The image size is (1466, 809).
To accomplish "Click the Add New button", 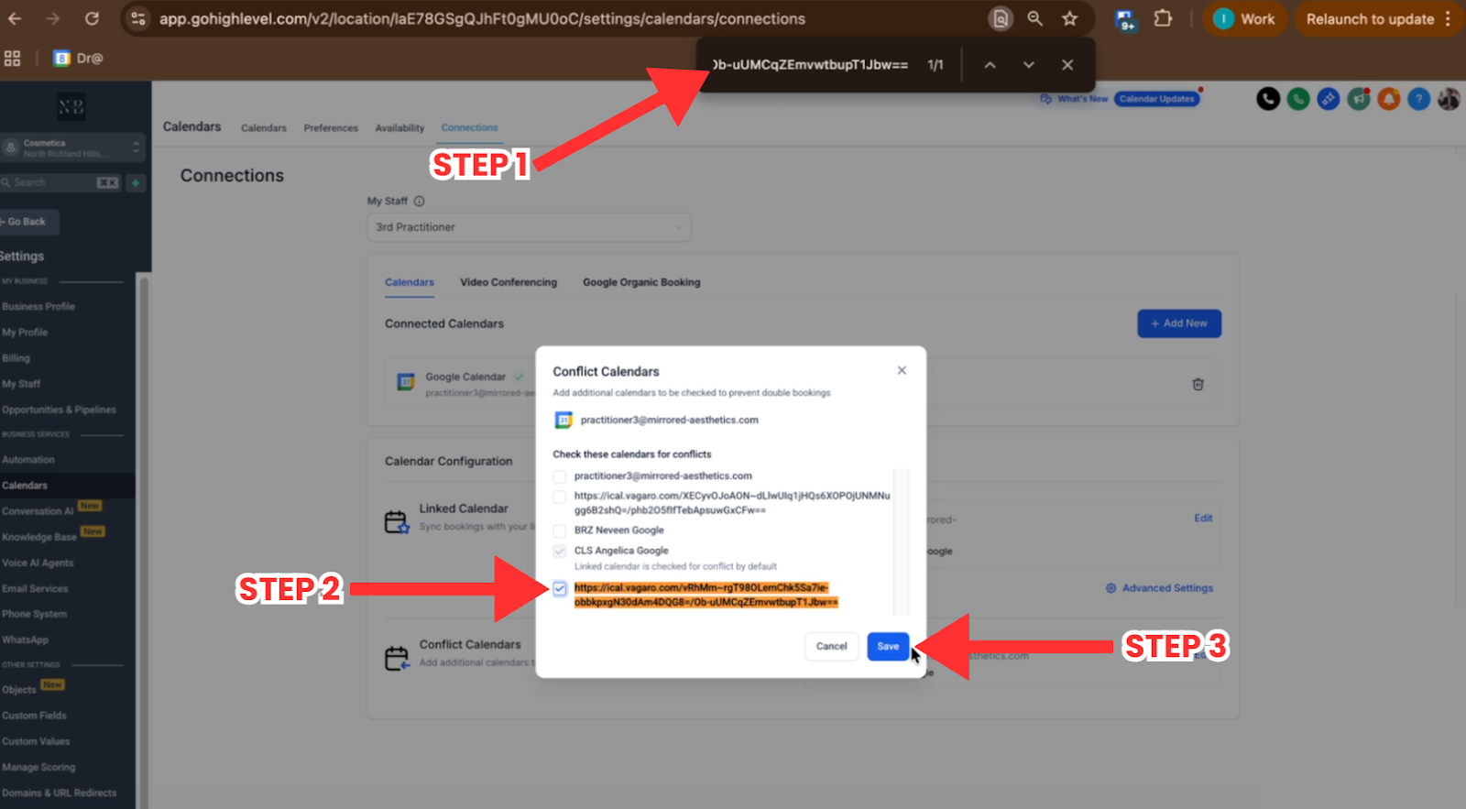I will pos(1179,323).
